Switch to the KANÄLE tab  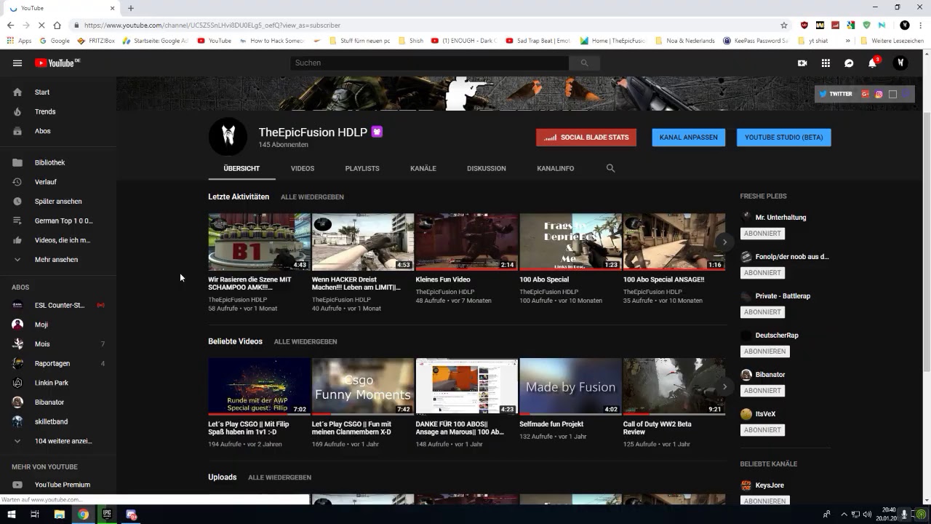point(423,169)
